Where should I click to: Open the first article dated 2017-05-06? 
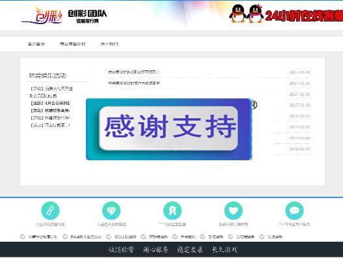click(133, 72)
